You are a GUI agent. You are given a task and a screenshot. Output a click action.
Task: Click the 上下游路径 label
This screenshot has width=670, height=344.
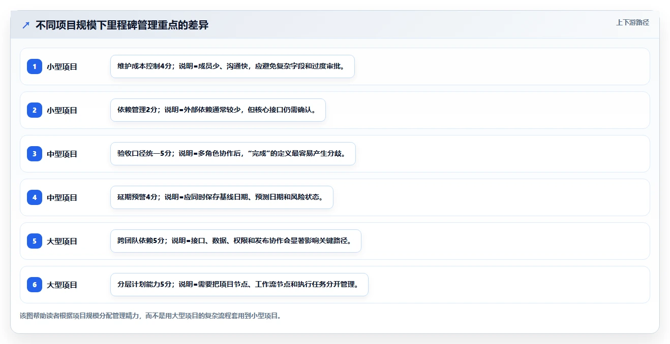point(632,22)
